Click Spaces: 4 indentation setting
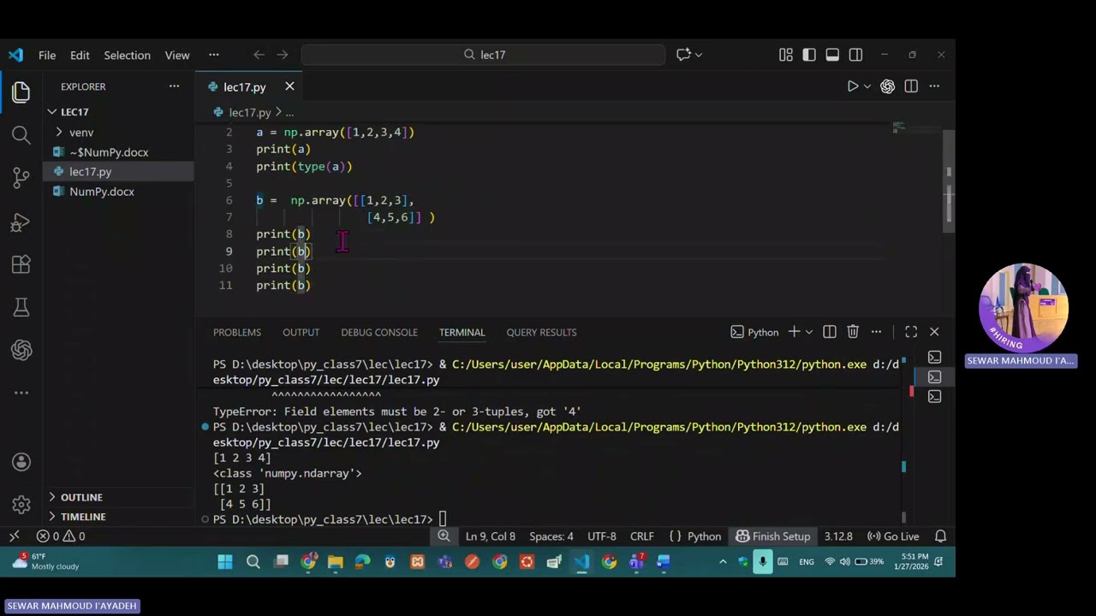 [551, 536]
